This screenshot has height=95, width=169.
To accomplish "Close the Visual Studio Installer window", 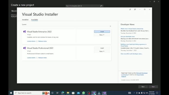I will [x=149, y=9].
